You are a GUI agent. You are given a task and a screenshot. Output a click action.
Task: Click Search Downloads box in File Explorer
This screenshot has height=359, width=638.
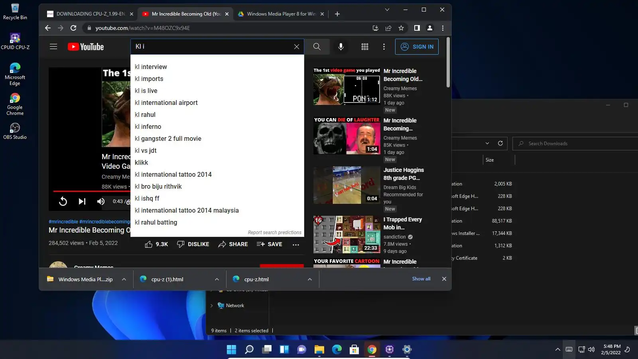574,144
